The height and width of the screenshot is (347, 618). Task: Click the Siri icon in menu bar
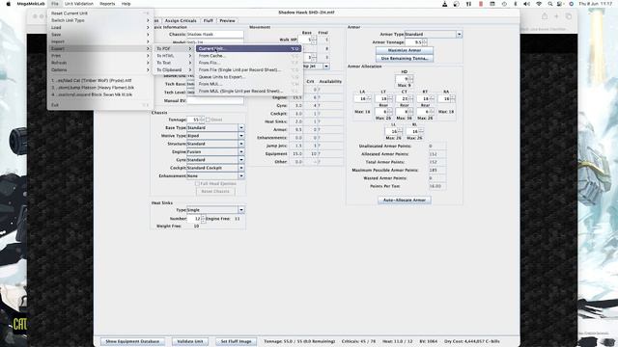[x=571, y=4]
